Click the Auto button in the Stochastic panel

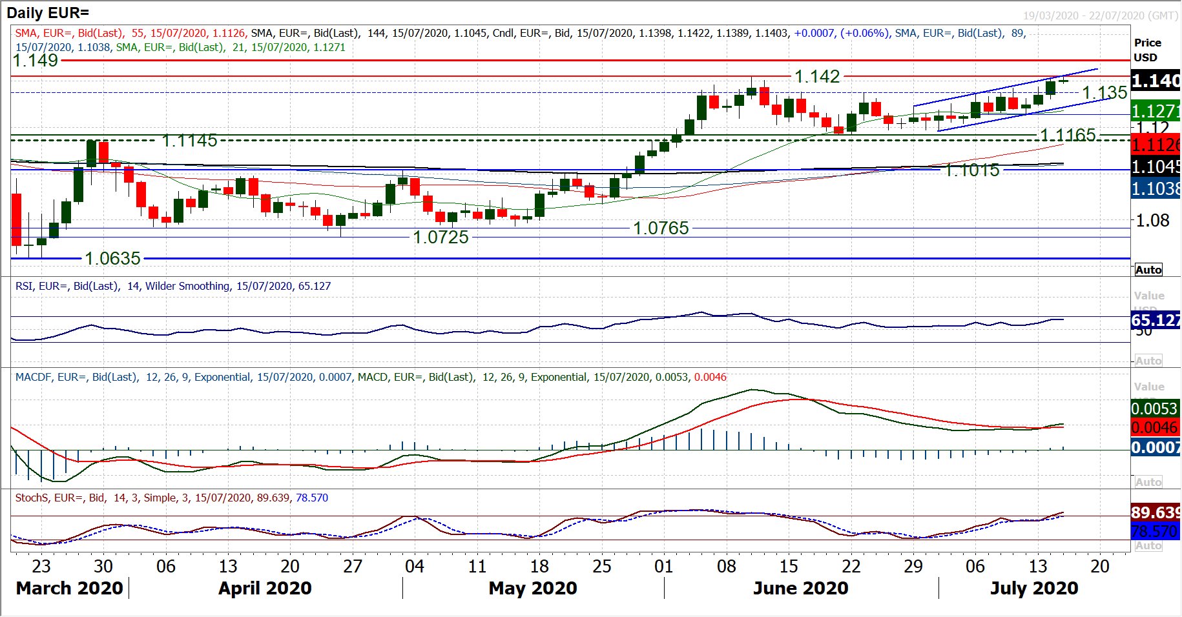point(1148,546)
